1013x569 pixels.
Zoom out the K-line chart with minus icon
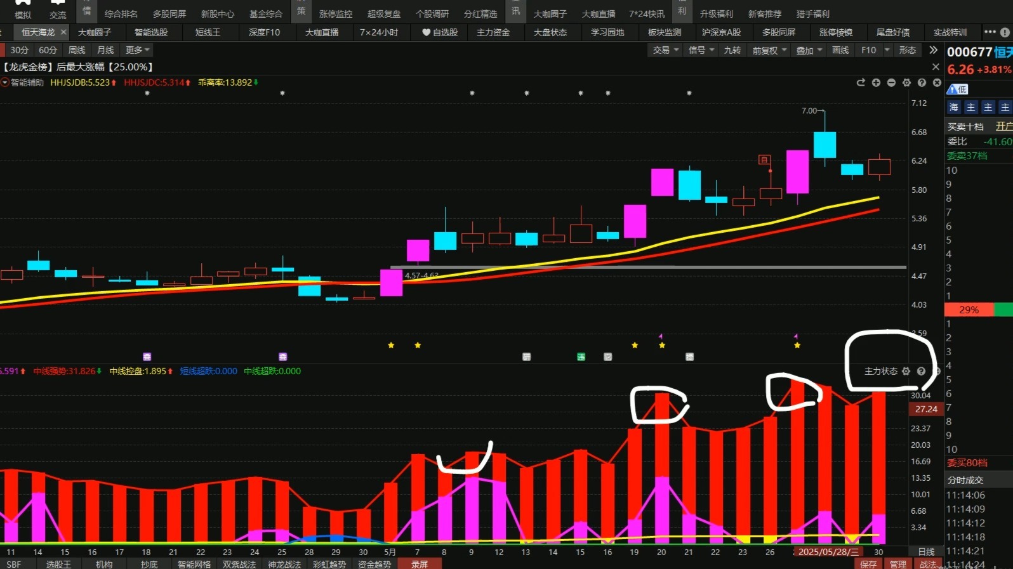891,82
